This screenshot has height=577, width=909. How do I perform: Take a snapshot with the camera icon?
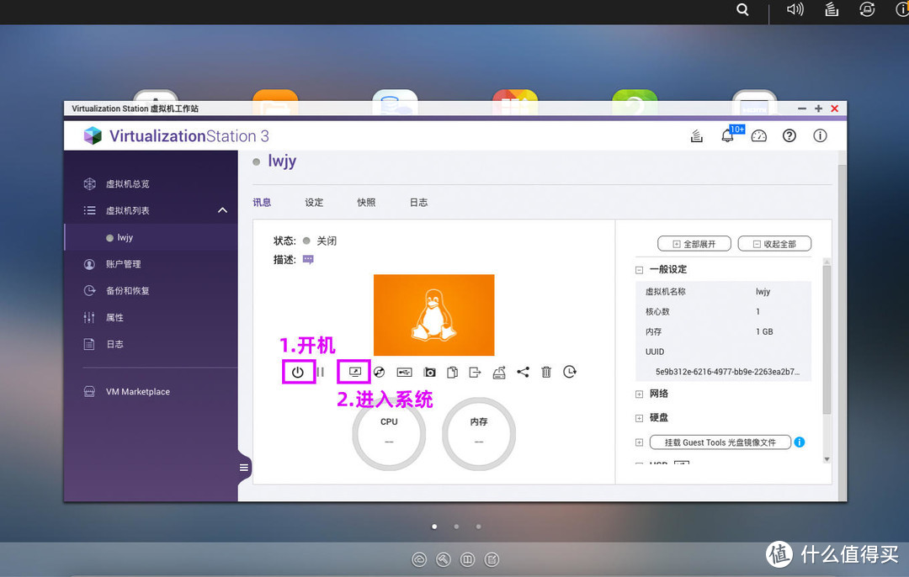pyautogui.click(x=429, y=372)
